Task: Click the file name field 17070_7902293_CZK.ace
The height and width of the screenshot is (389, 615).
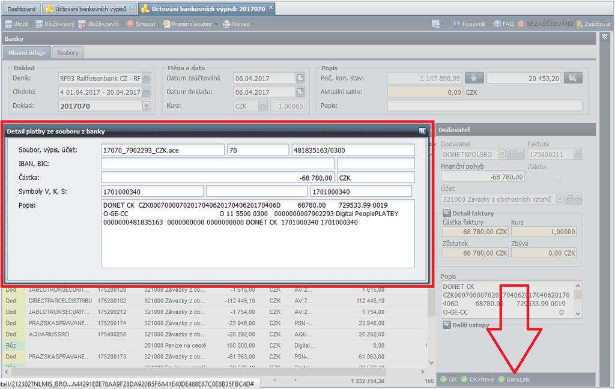Action: 162,150
